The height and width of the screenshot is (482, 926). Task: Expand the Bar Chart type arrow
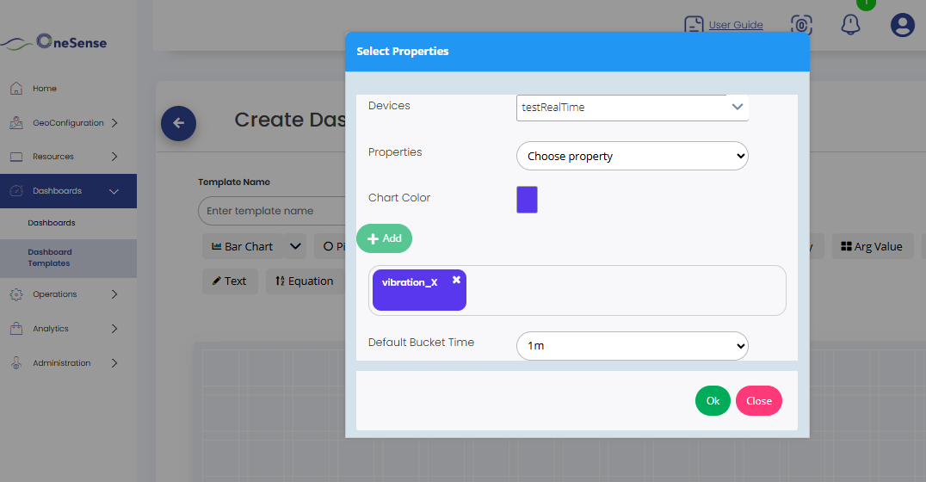click(295, 247)
